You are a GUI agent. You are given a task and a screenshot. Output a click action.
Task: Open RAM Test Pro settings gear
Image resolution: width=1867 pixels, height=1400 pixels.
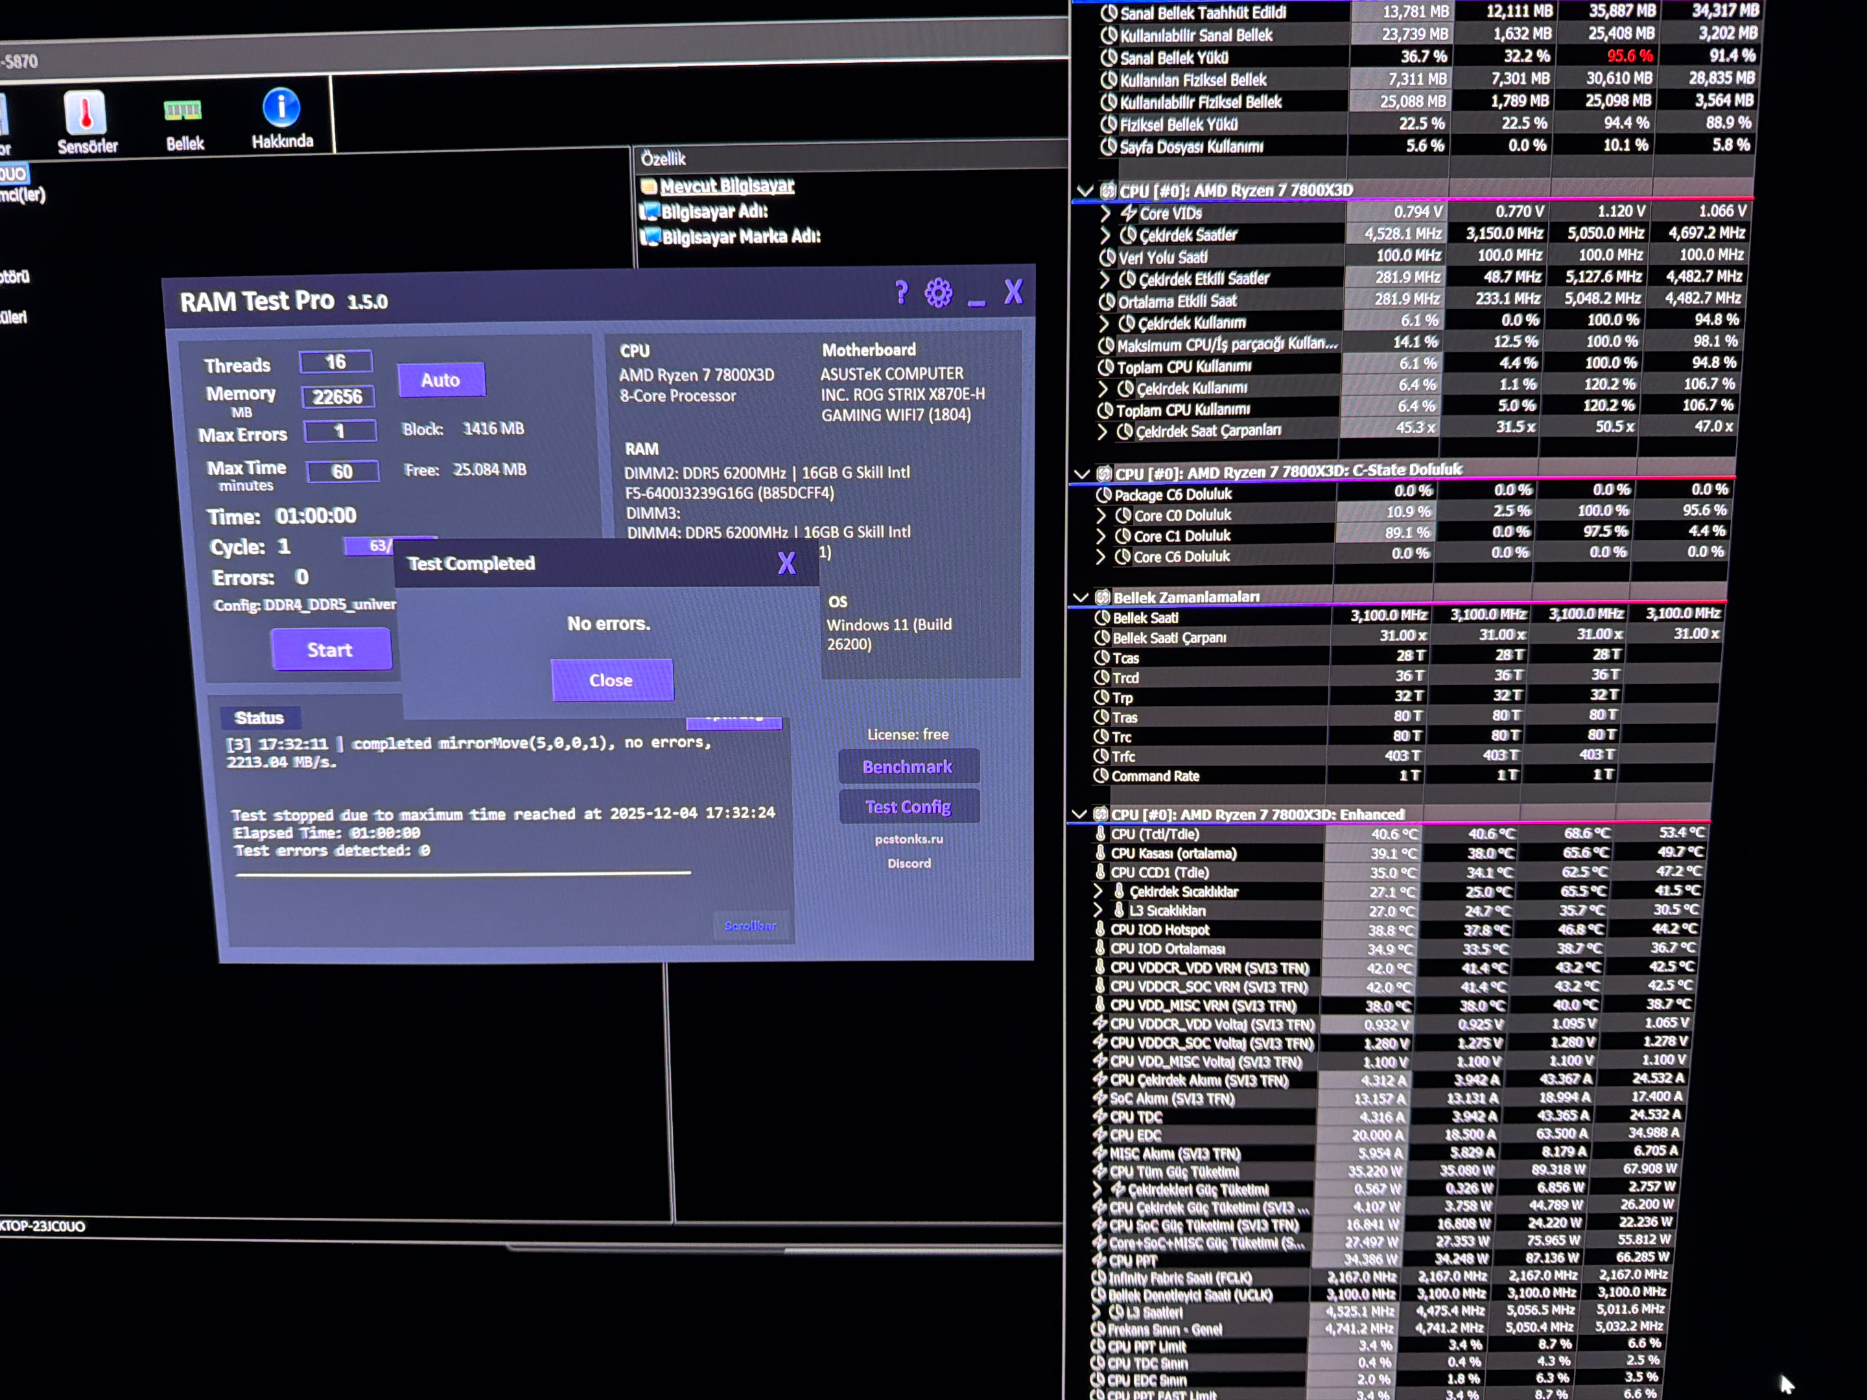(x=939, y=293)
